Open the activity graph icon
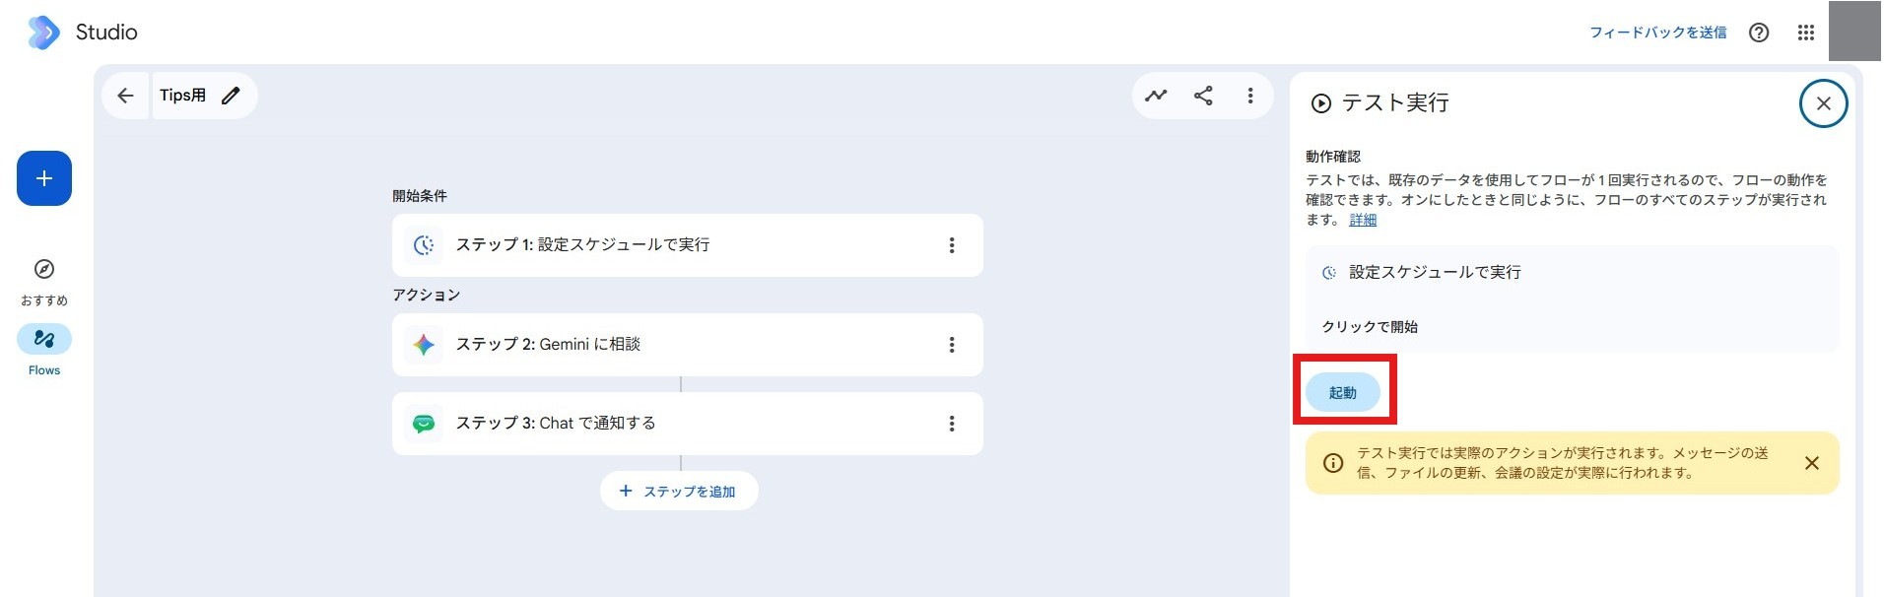Image resolution: width=1884 pixels, height=597 pixels. (1156, 96)
